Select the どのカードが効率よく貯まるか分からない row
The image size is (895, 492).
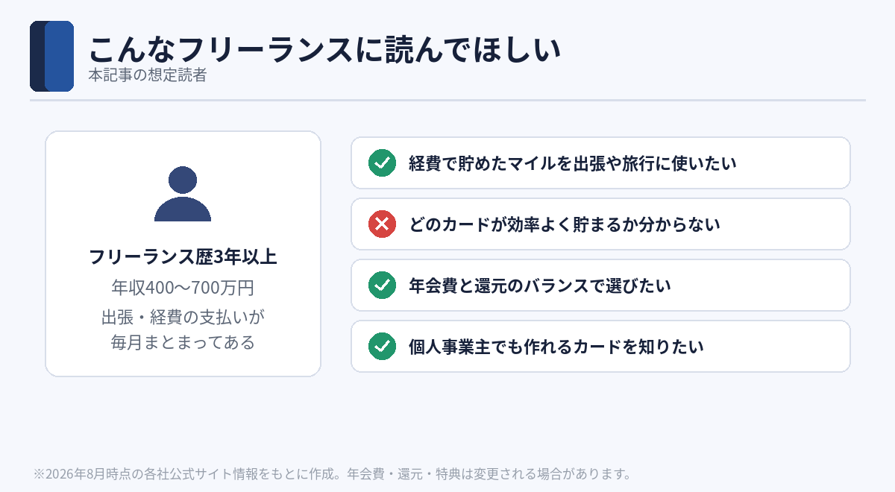click(600, 224)
